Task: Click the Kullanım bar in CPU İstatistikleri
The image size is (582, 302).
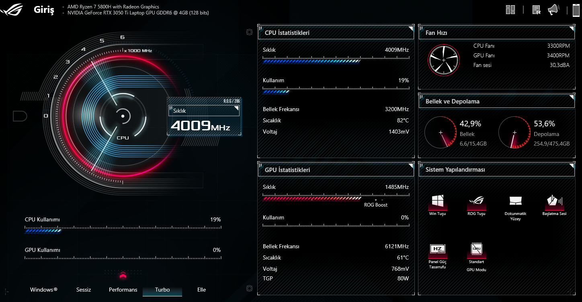Action: pos(336,91)
